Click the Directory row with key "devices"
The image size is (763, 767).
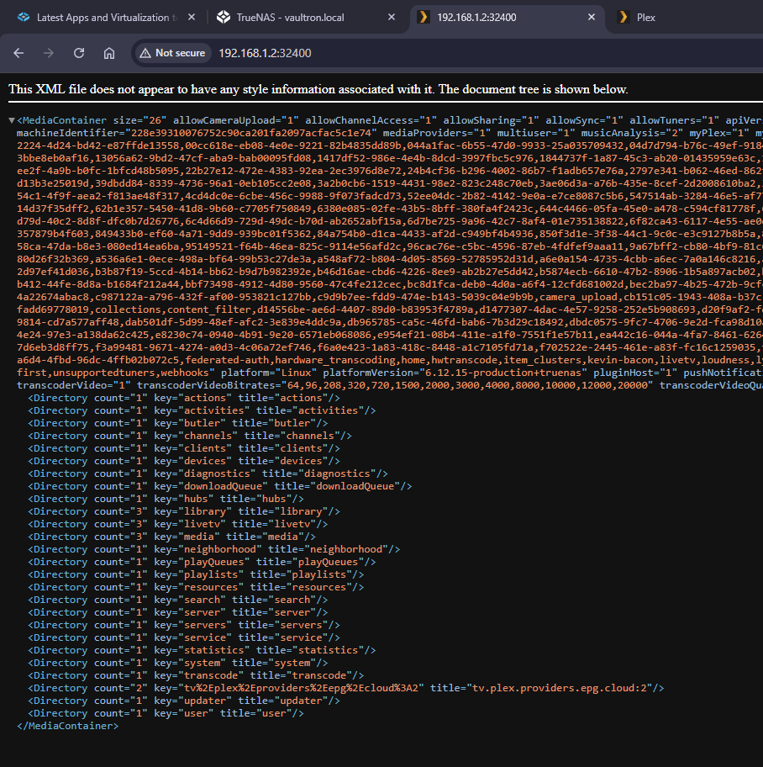184,461
